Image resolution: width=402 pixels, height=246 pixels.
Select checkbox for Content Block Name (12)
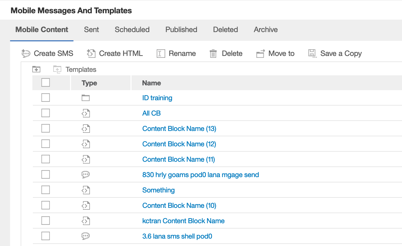point(46,144)
